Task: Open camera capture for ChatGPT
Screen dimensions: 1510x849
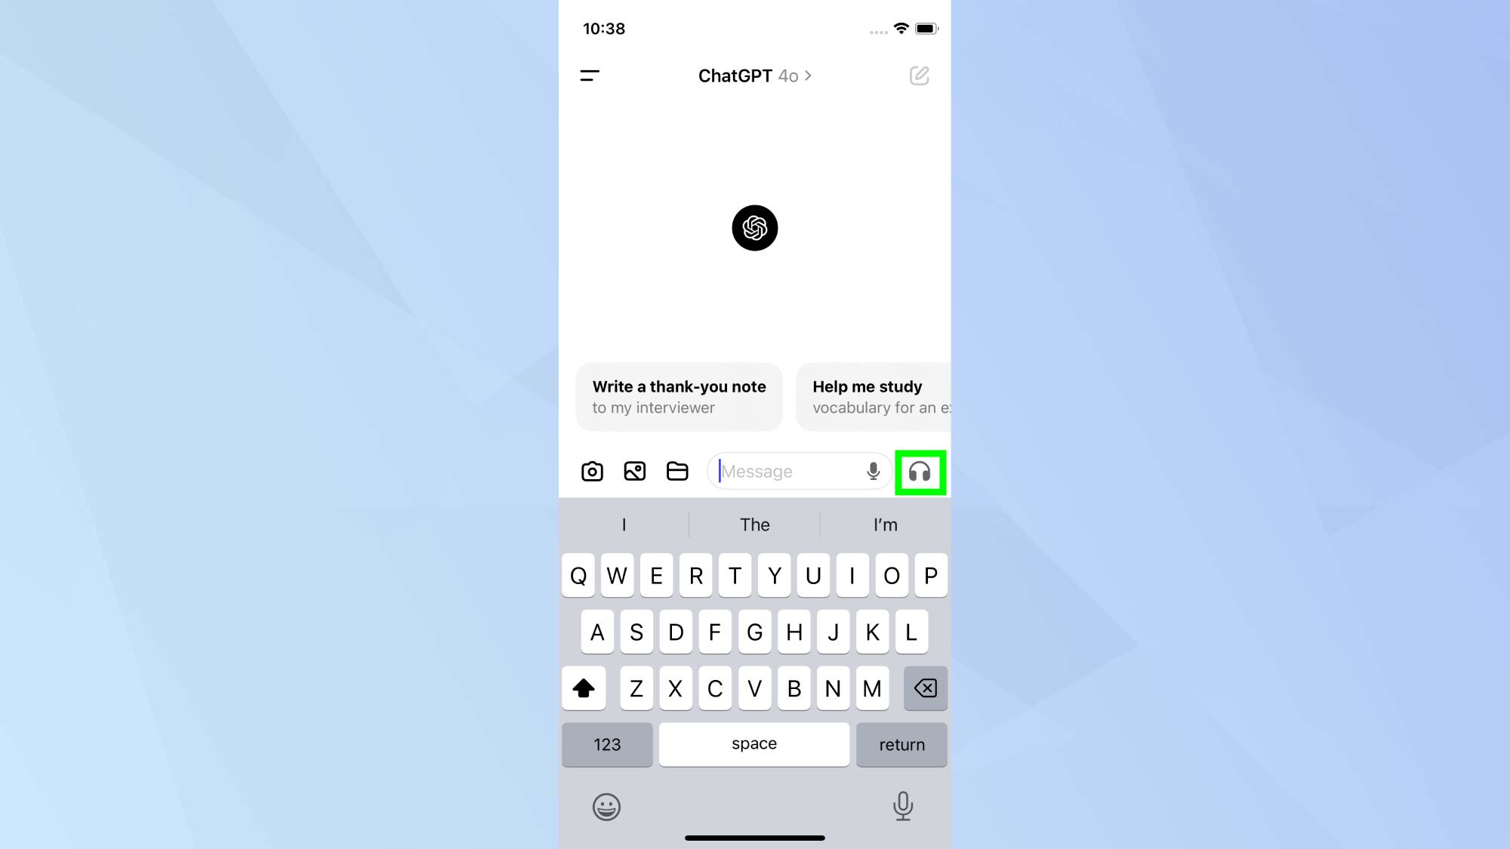Action: tap(591, 472)
